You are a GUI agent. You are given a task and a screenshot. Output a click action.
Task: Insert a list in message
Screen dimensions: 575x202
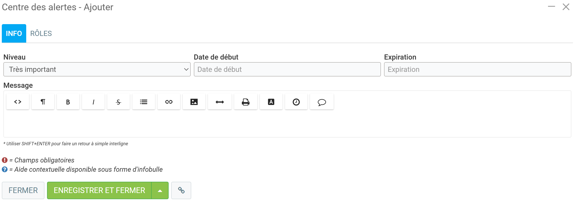pos(144,102)
